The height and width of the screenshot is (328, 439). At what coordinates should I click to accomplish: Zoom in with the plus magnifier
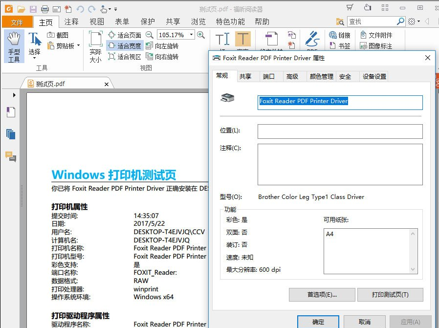[x=201, y=35]
